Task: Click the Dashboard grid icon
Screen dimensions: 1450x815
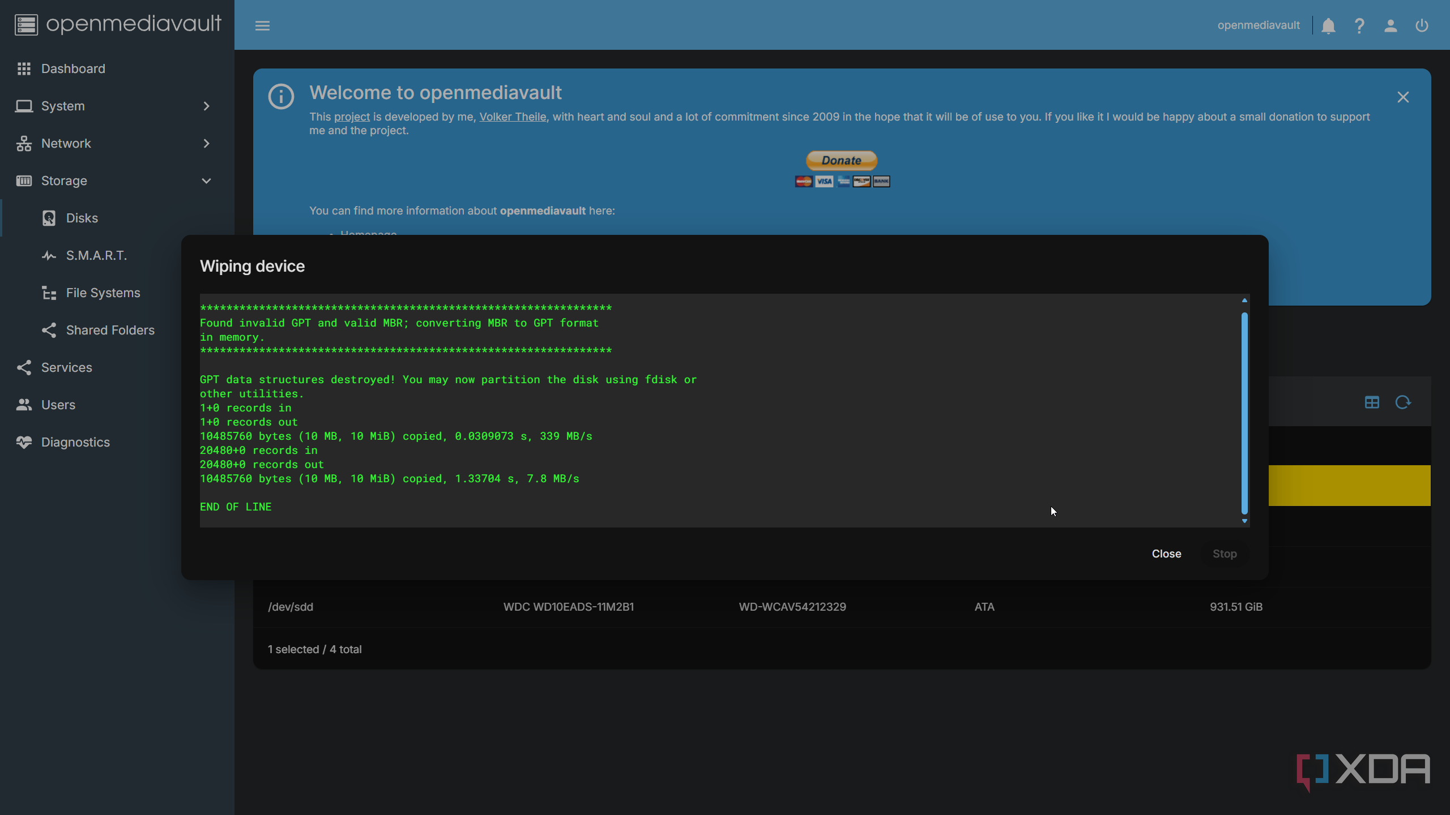Action: coord(24,68)
